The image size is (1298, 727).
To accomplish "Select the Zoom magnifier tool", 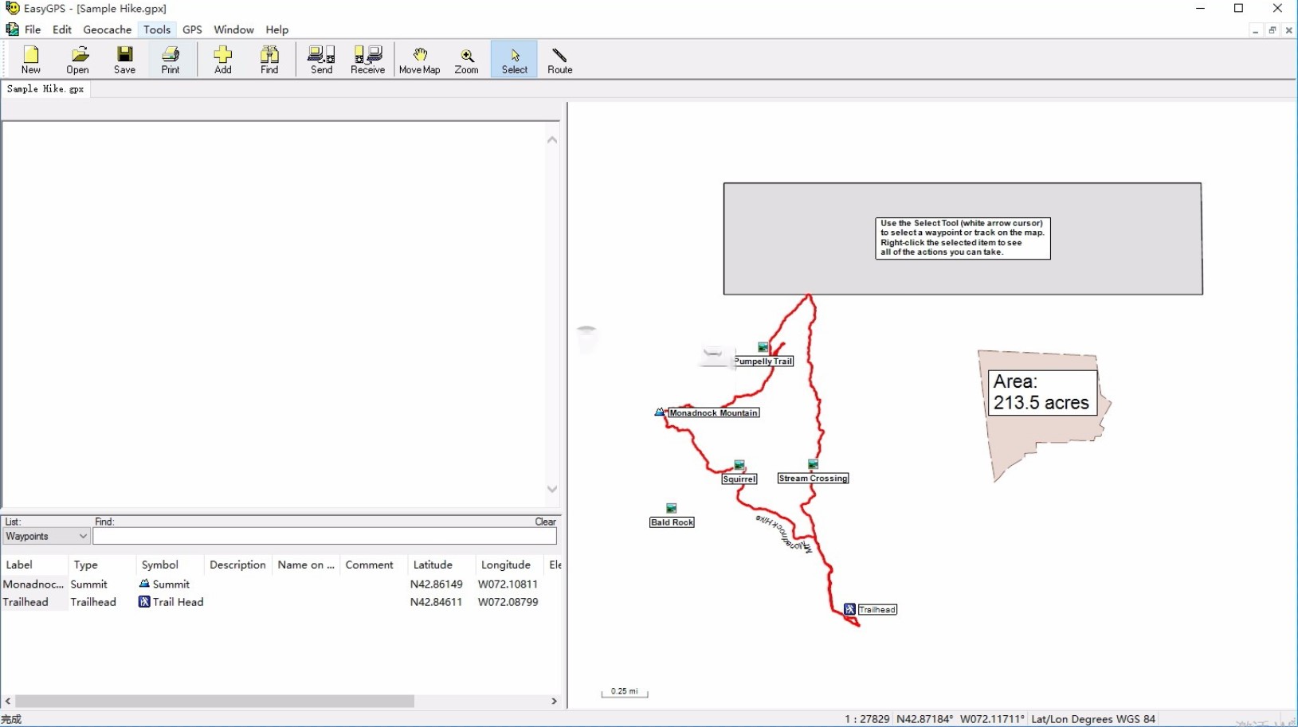I will (466, 60).
